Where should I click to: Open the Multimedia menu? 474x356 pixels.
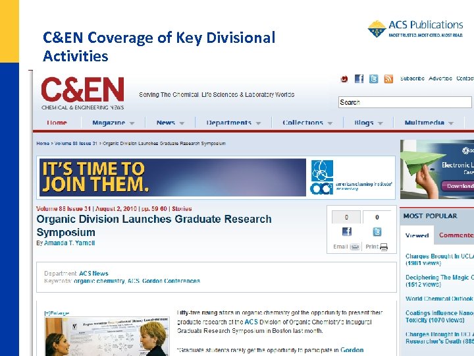[425, 123]
